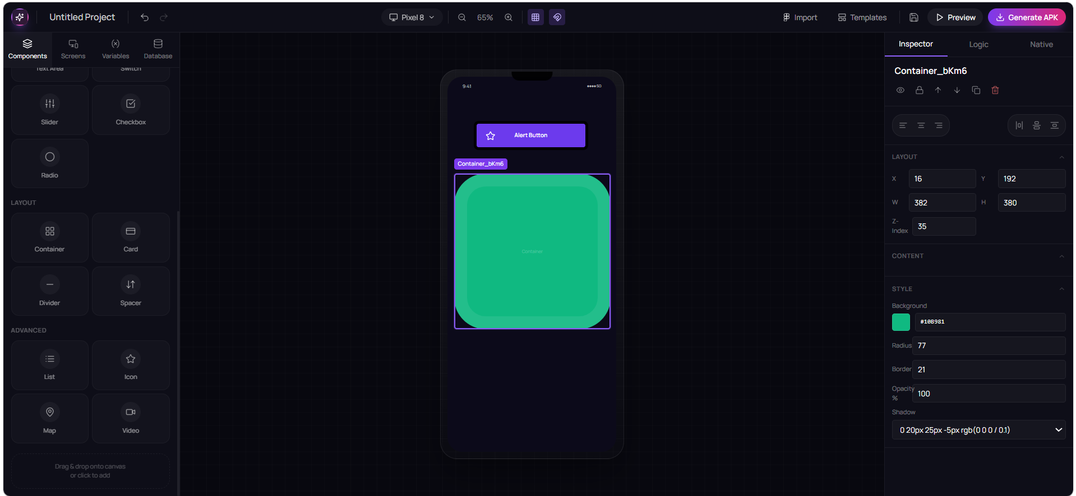Save the project with the disk icon

(x=914, y=17)
